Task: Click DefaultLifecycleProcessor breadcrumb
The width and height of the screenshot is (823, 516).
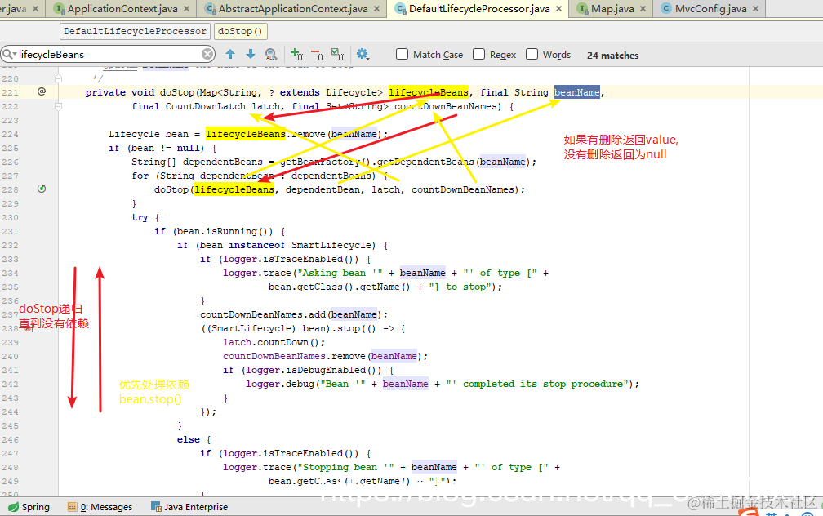Action: 135,32
